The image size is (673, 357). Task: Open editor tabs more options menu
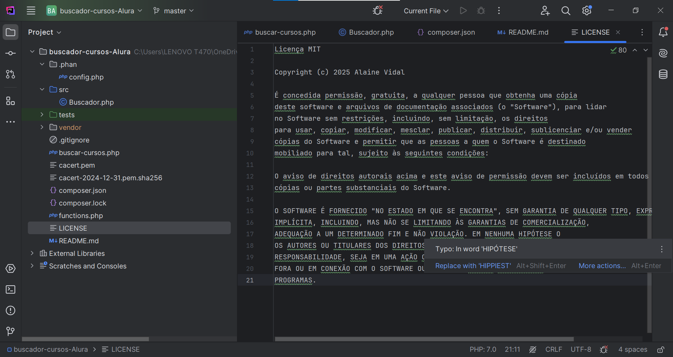pyautogui.click(x=642, y=32)
